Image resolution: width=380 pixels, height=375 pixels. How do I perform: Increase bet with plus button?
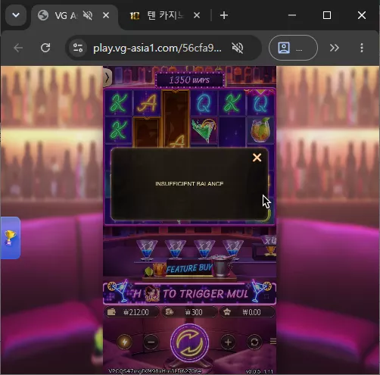pos(228,342)
